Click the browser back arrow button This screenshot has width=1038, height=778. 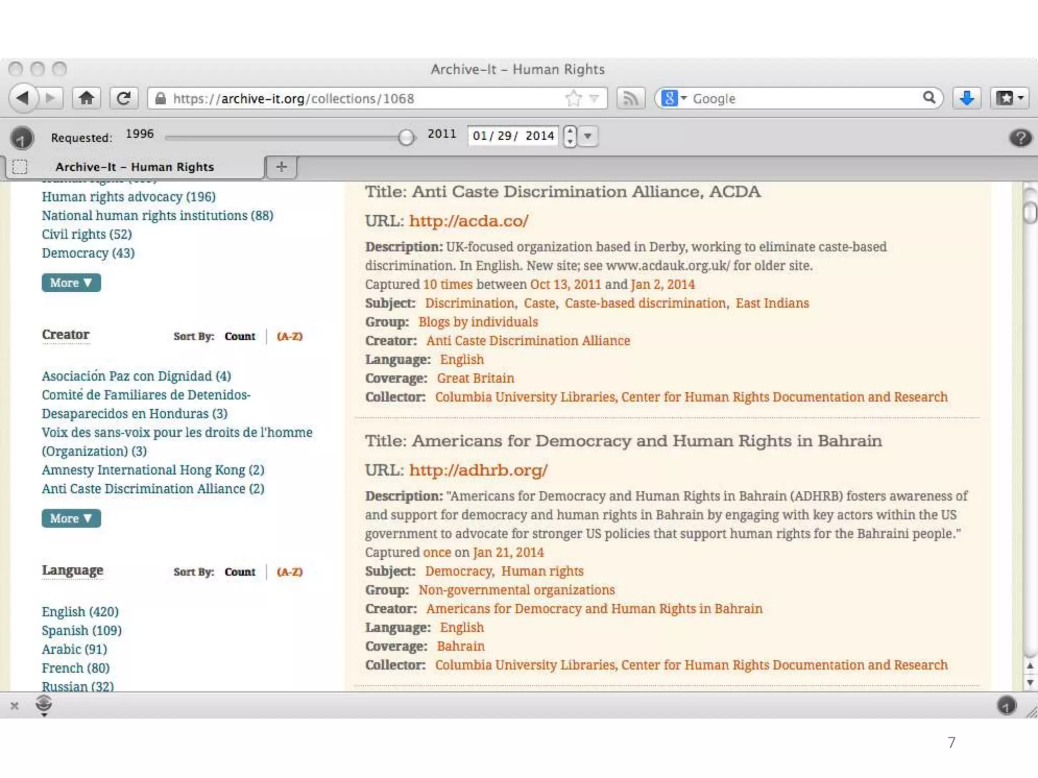pos(23,98)
